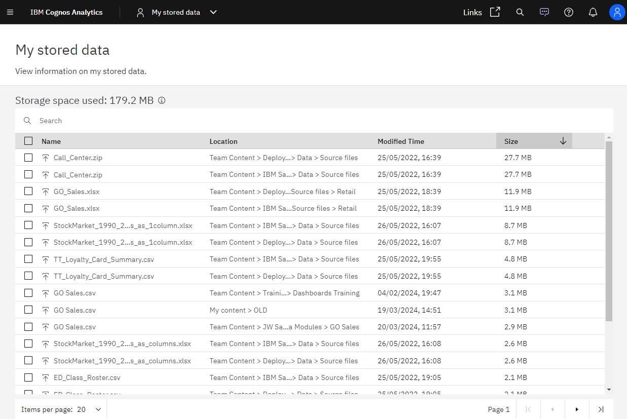
Task: Click upload icon of ED_Class_Roster.csv
Action: (46, 377)
